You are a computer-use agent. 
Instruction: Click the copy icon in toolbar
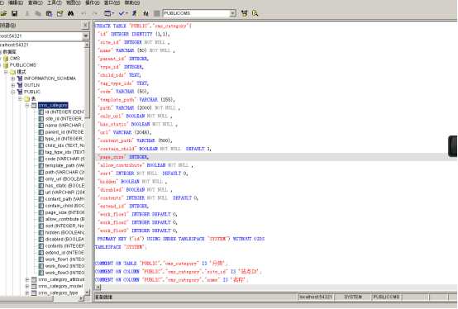click(x=38, y=13)
